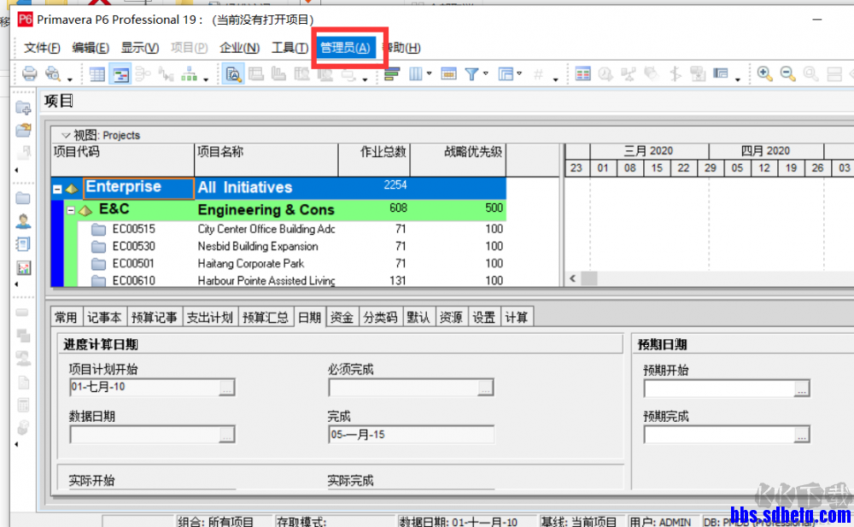Open date picker for 项目计划开始 field

226,387
